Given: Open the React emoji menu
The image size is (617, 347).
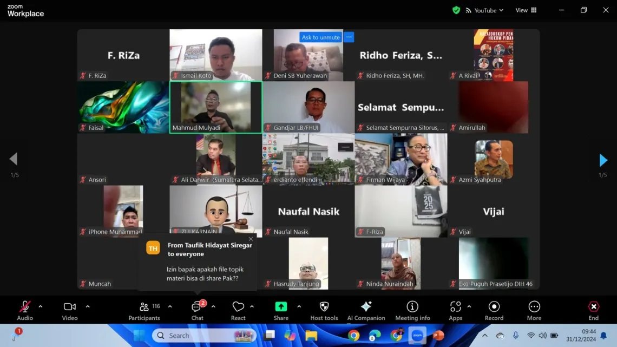Looking at the screenshot, I should coord(238,311).
